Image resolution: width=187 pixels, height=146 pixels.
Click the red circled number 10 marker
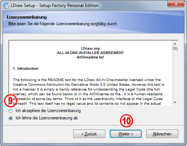point(126,121)
